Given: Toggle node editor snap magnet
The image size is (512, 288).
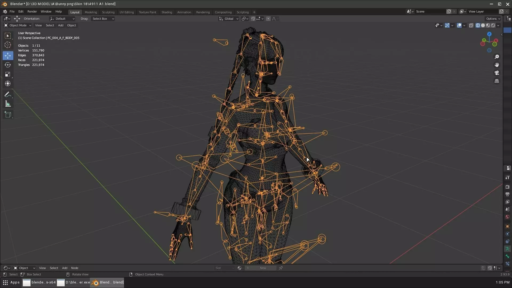Looking at the screenshot, I should click(x=490, y=268).
